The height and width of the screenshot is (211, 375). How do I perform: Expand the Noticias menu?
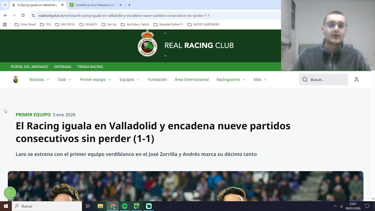[x=39, y=79]
